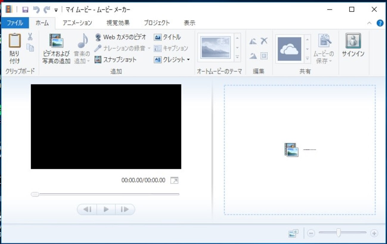
Task: Add a タイトル to the movie
Action: 167,37
